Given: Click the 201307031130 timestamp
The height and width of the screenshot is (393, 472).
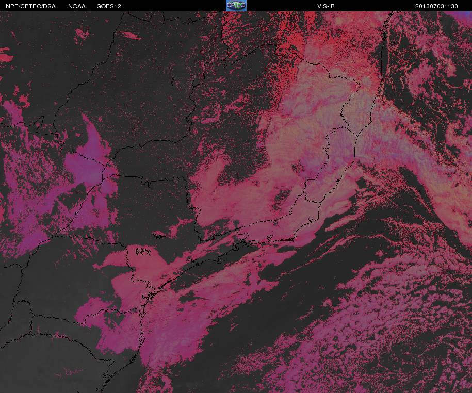Looking at the screenshot, I should [x=436, y=6].
